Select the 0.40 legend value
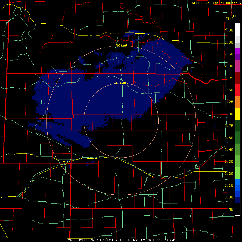242x242 pixels. 229,150
